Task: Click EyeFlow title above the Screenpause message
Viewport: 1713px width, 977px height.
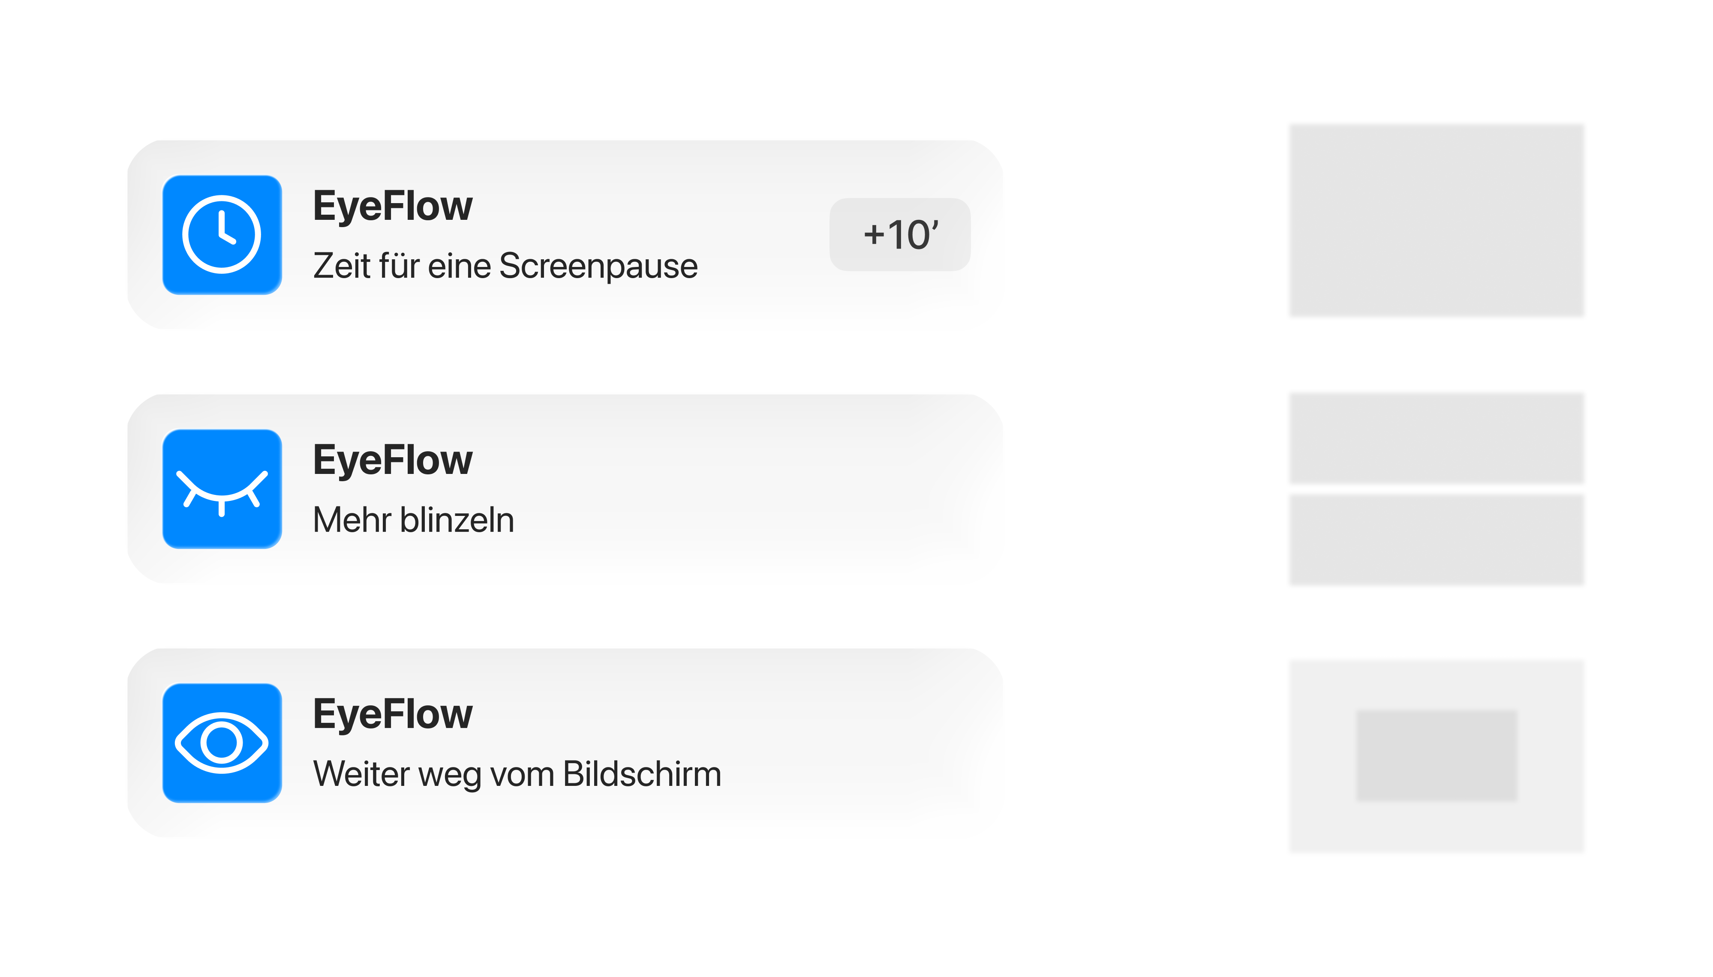Action: 393,206
